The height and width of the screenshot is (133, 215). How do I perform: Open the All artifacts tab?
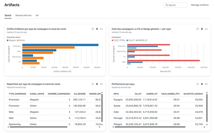coord(37,15)
